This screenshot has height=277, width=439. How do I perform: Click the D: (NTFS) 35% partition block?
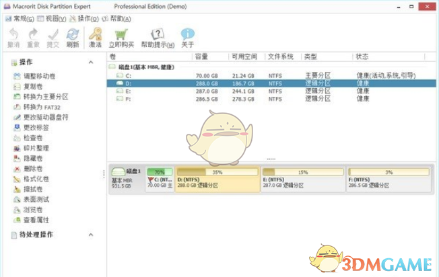[x=217, y=179]
